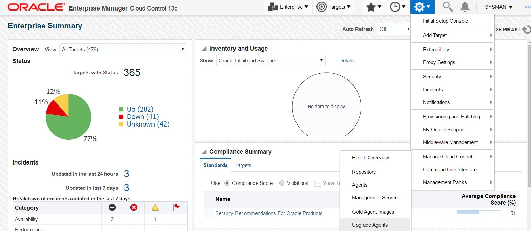
Task: Open the Auto Refresh dropdown
Action: 394,29
